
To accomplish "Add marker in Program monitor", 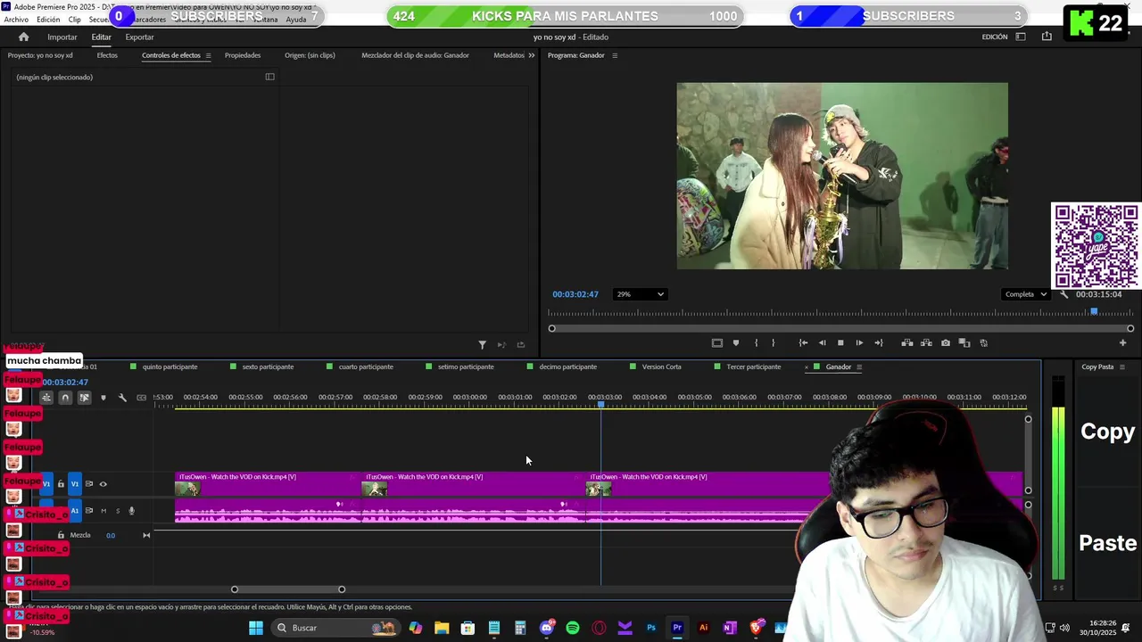I will pyautogui.click(x=735, y=342).
